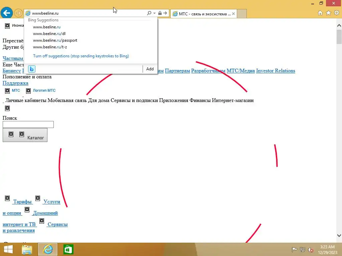The width and height of the screenshot is (342, 256).
Task: Choose suggestion www.beeline.ru/t-z
Action: click(x=50, y=47)
